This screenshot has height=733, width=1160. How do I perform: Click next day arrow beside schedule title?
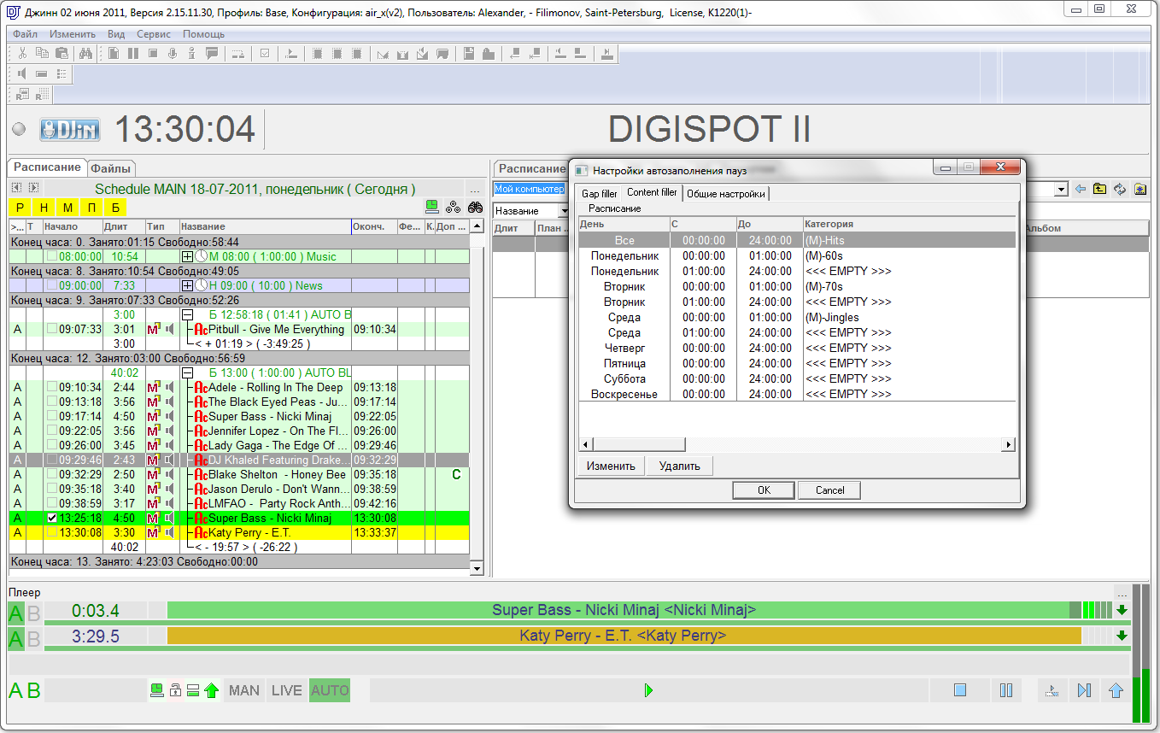tap(33, 187)
